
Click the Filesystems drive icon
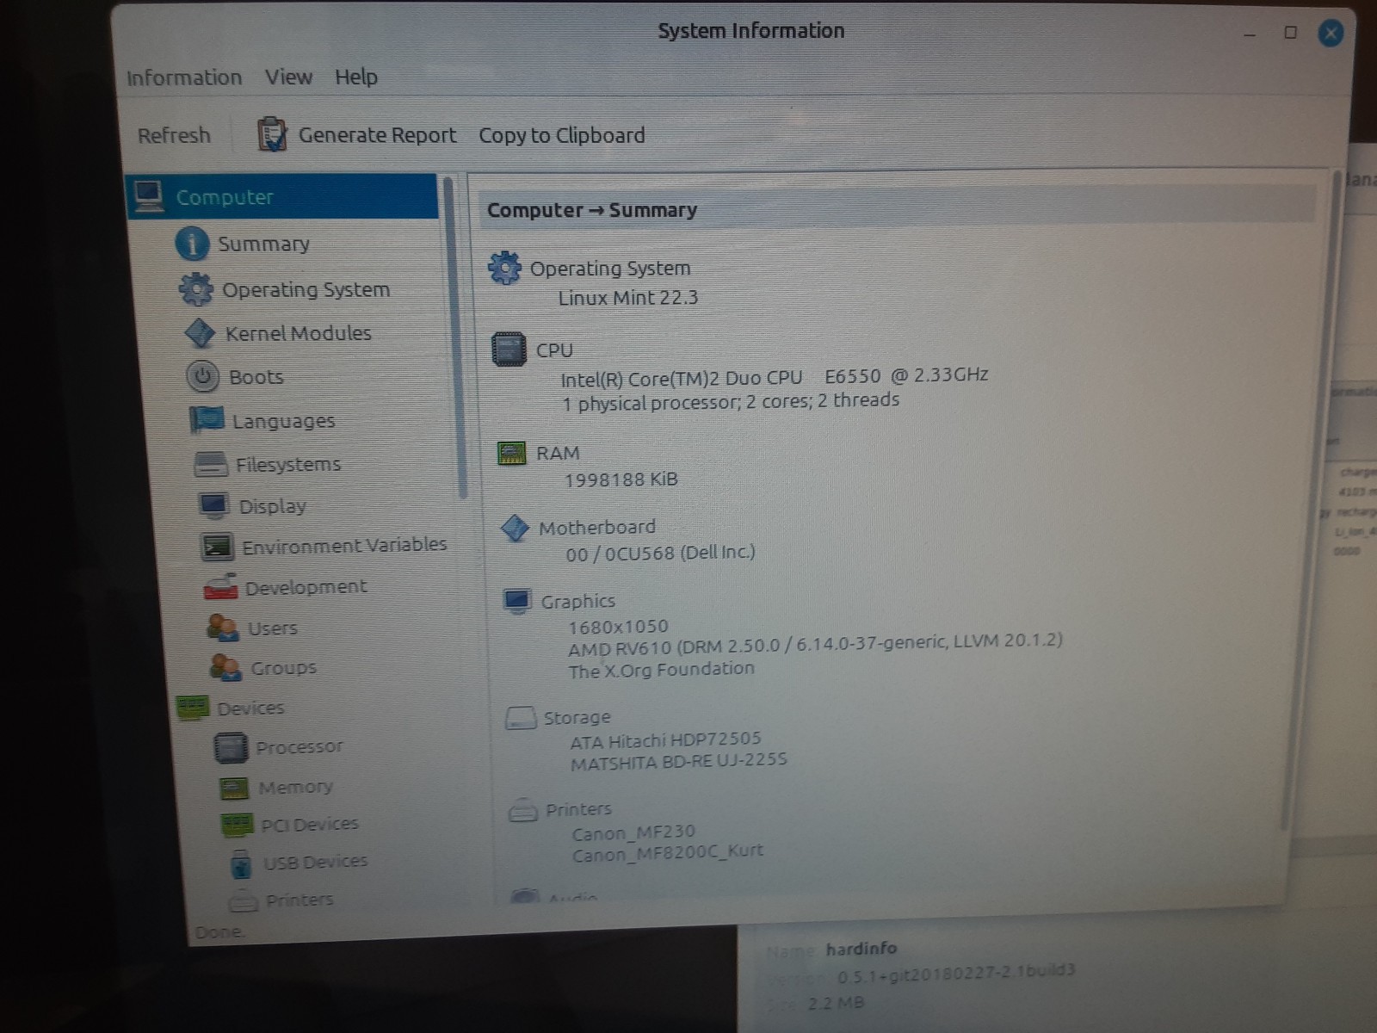click(211, 464)
